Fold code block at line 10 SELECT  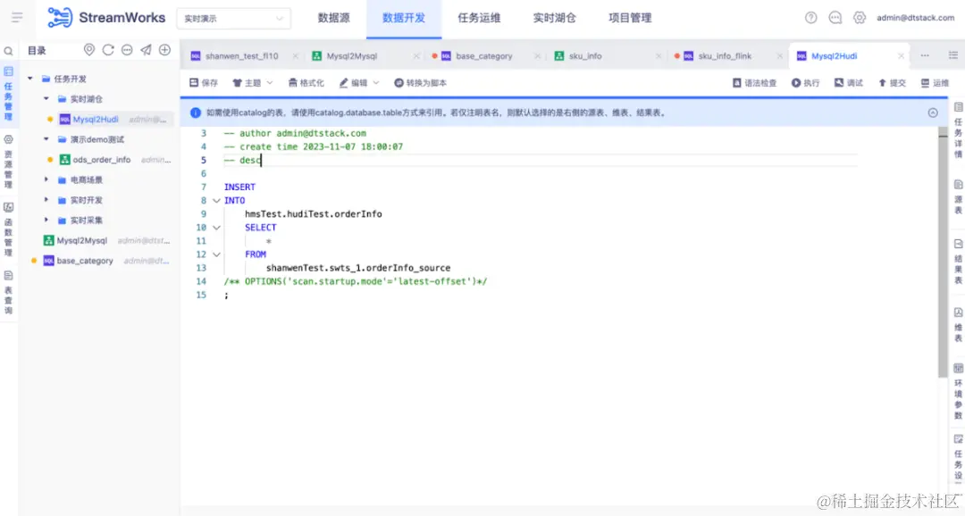click(216, 228)
